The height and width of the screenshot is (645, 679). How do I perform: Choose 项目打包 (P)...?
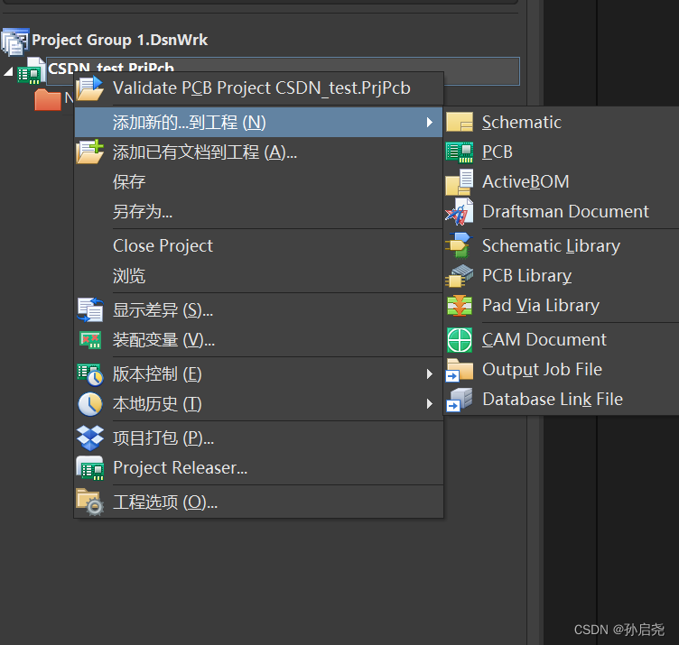[259, 438]
